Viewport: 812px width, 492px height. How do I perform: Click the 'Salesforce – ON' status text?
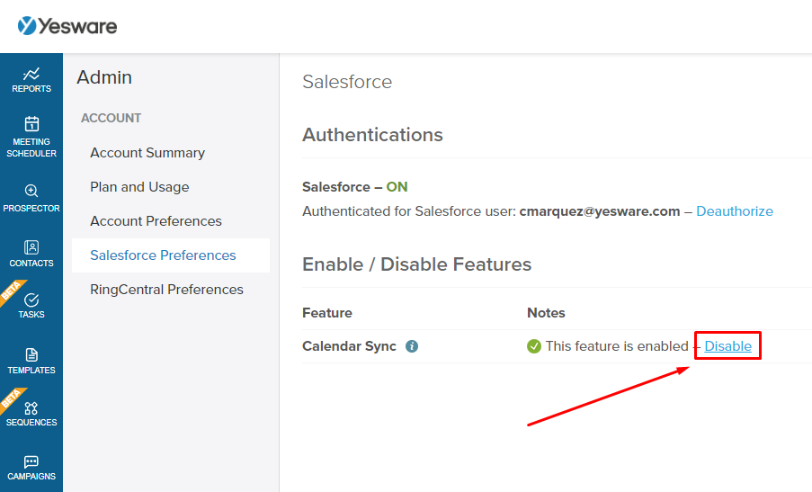coord(354,187)
